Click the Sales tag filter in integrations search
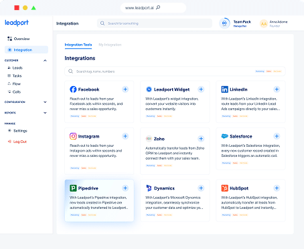 pyautogui.click(x=269, y=71)
